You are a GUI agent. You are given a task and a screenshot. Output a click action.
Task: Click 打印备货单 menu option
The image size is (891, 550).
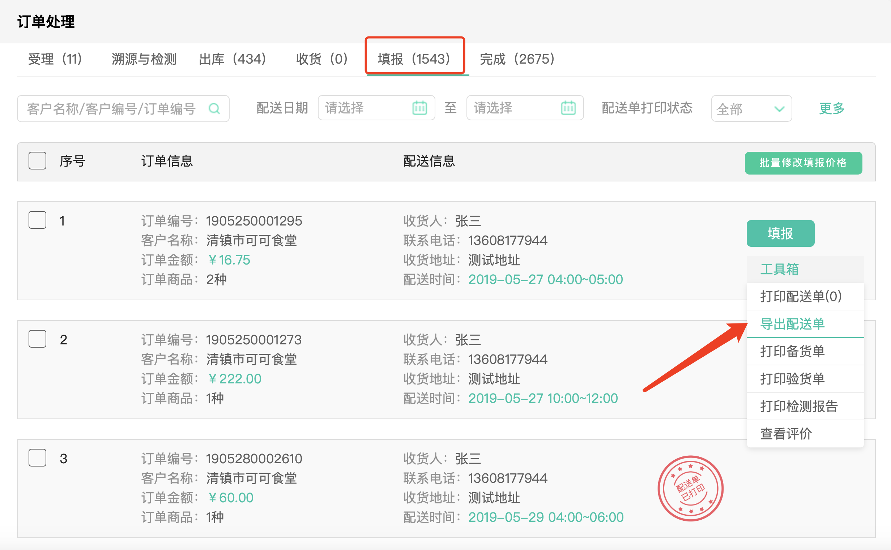tap(793, 351)
